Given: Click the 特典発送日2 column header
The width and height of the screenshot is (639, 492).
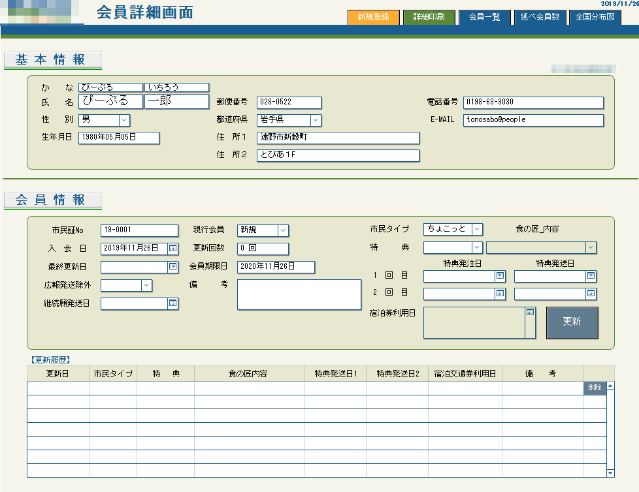Looking at the screenshot, I should [397, 374].
